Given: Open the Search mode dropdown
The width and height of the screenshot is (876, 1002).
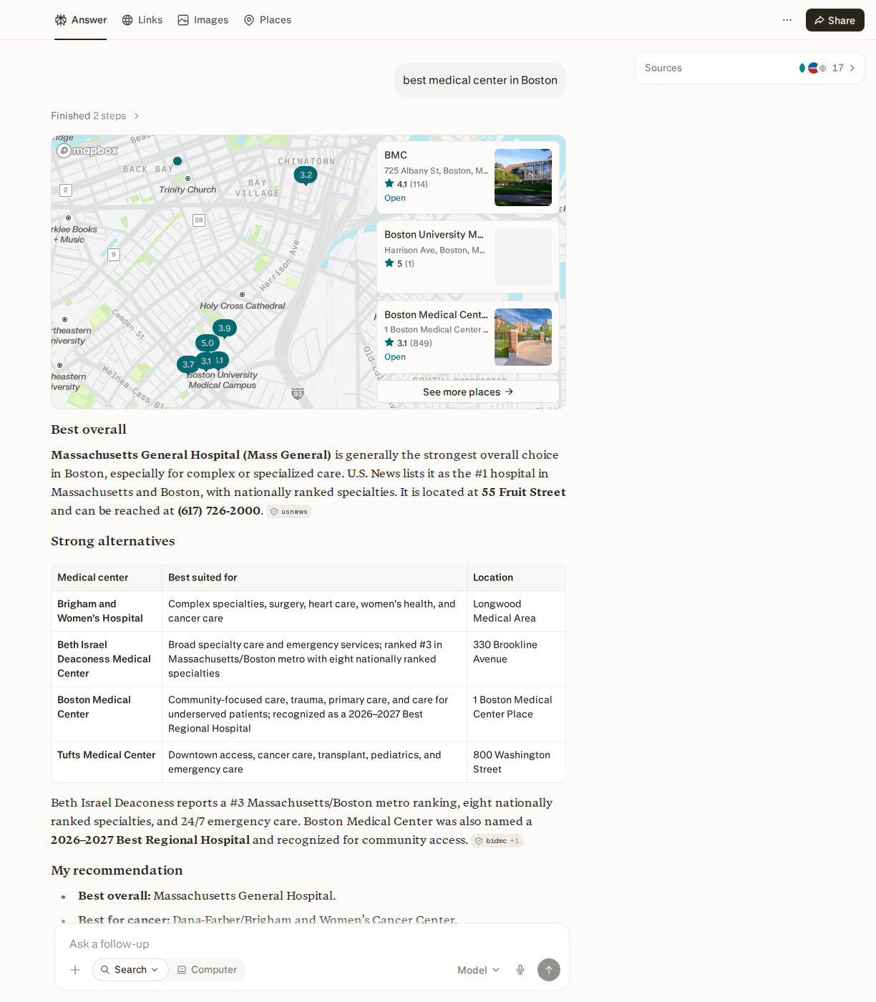Looking at the screenshot, I should point(130,970).
